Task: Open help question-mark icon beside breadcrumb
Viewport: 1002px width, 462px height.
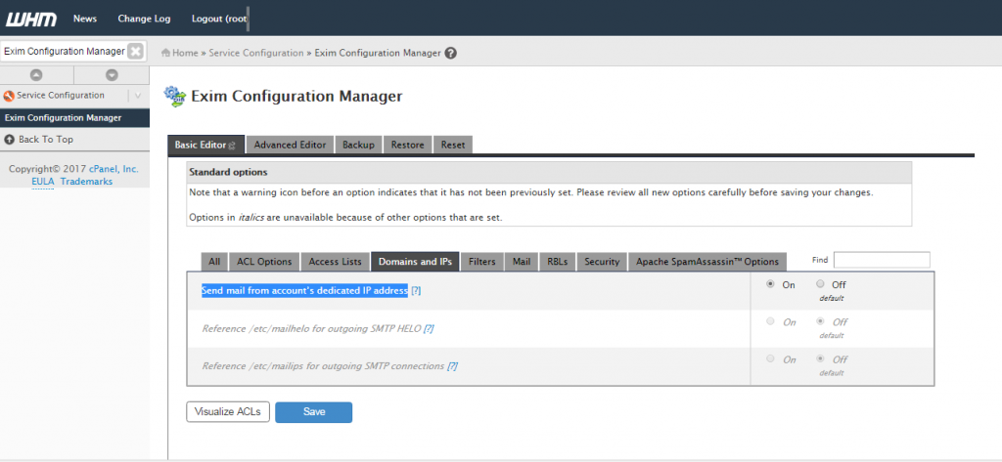Action: [x=450, y=53]
